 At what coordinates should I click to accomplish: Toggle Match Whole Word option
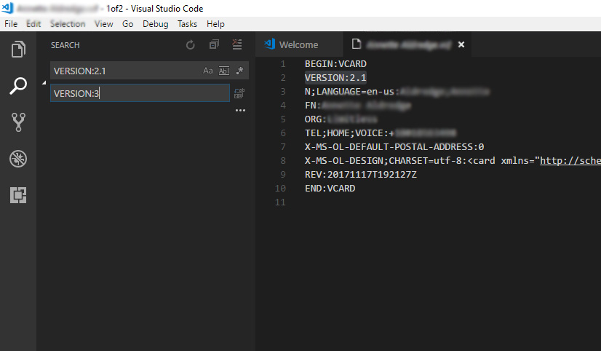[223, 71]
